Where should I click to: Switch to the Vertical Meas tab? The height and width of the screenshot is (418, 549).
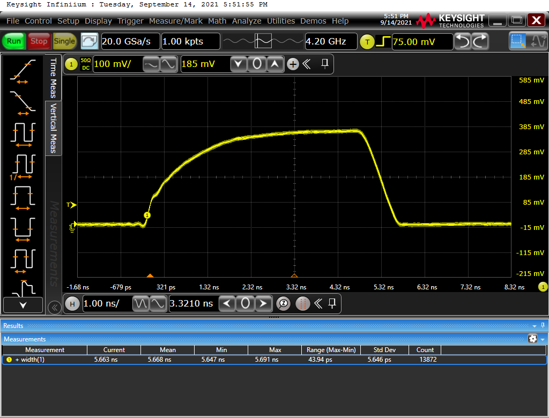click(x=54, y=128)
